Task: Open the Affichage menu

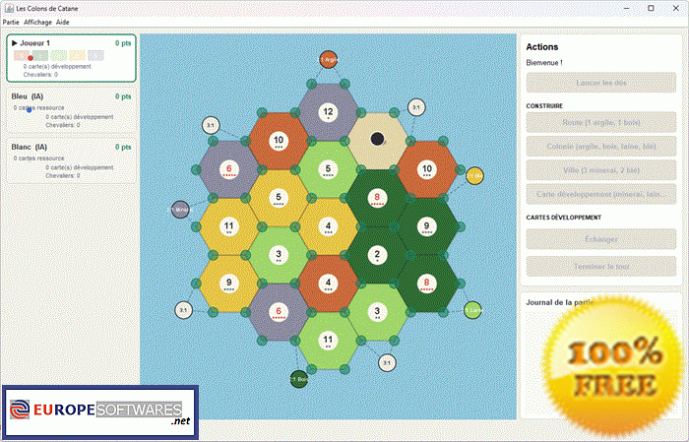Action: pos(37,22)
